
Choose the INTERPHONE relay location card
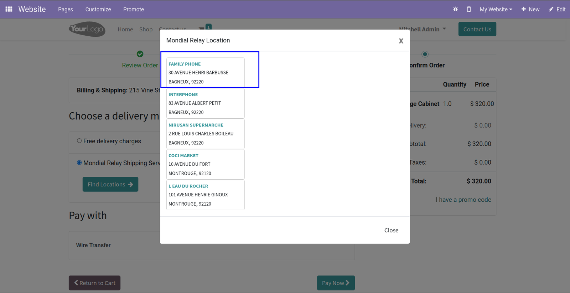click(206, 103)
